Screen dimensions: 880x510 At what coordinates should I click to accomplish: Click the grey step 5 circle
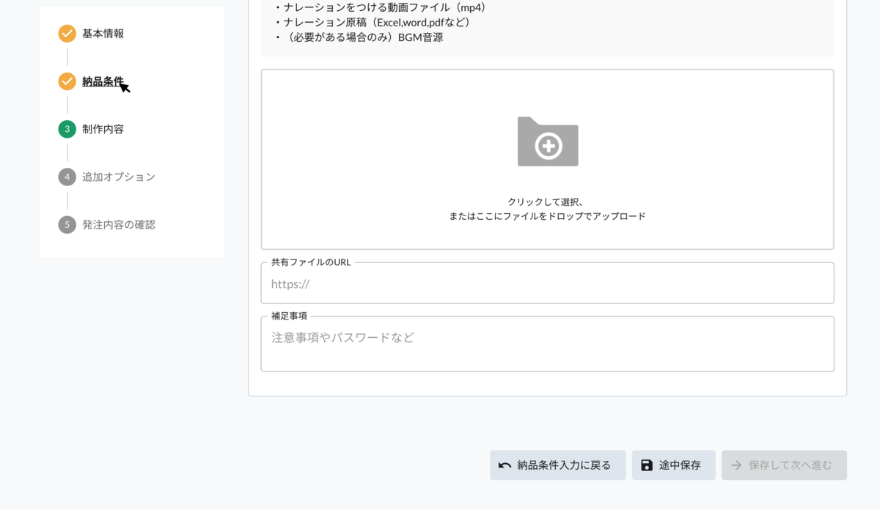(67, 224)
